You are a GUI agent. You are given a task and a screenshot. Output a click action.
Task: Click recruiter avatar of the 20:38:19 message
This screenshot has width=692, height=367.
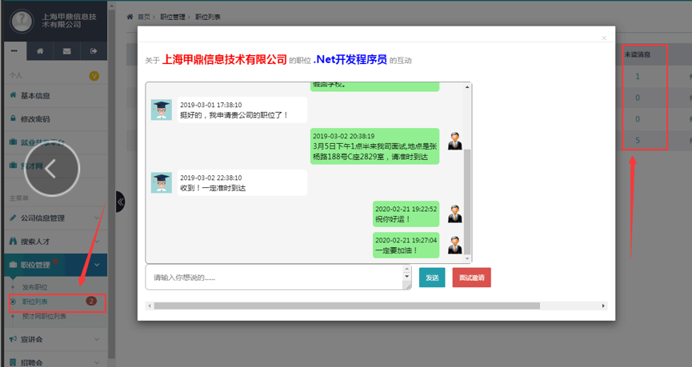455,142
